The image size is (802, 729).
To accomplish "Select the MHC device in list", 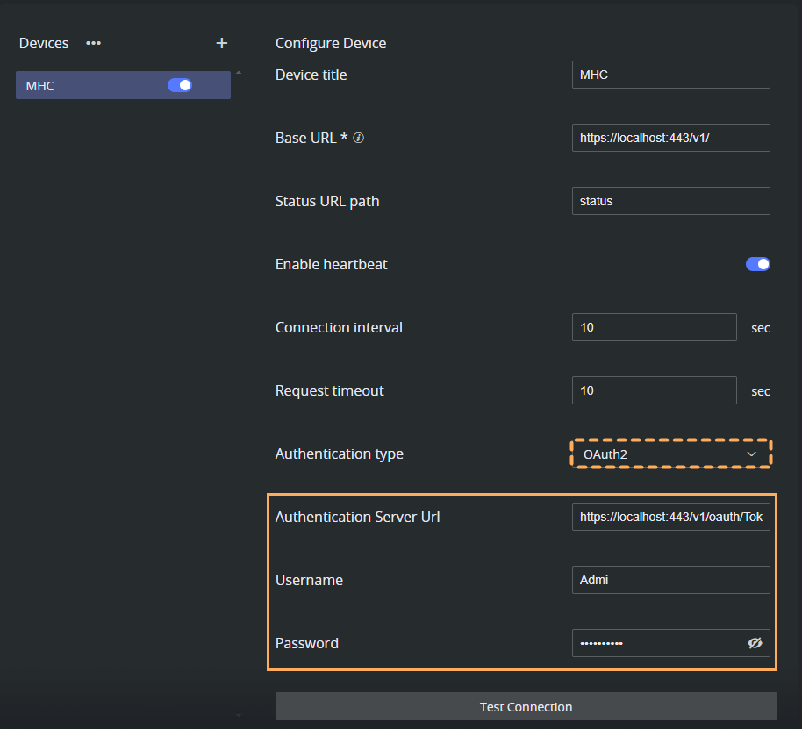I will pos(123,85).
